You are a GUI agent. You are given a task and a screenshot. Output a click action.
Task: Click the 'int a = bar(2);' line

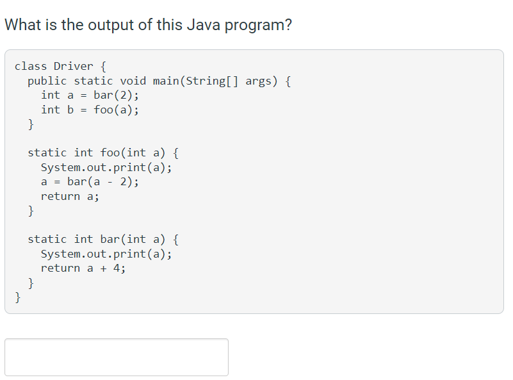click(x=90, y=95)
